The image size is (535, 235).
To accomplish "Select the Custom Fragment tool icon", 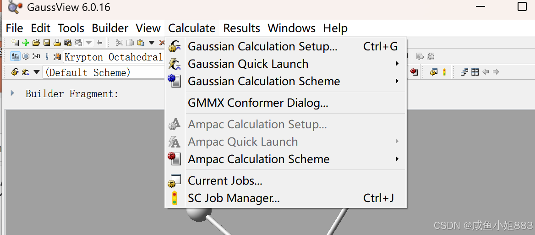I will tap(57, 56).
